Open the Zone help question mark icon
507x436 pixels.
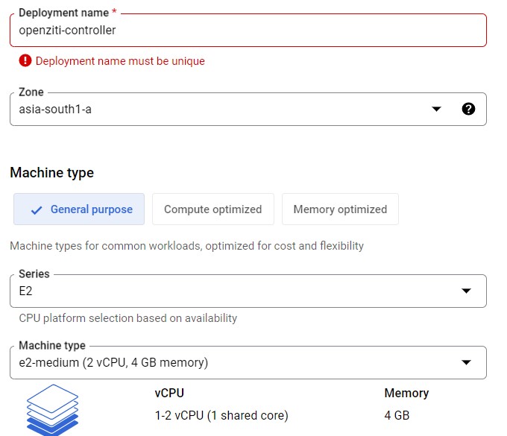(x=468, y=109)
